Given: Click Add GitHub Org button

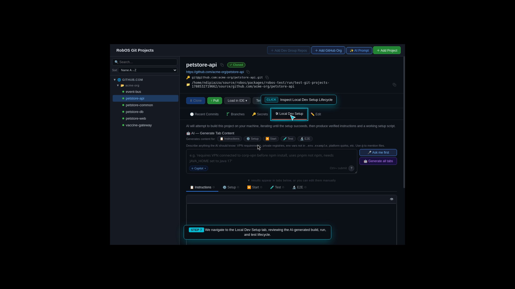Looking at the screenshot, I should pos(328,50).
